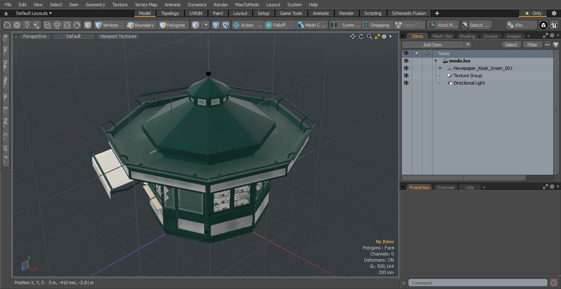Click the gray cube item mode icon
Viewport: 561px width, 289px height.
87,25
